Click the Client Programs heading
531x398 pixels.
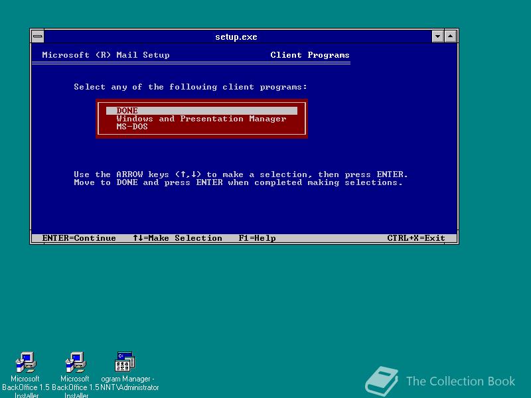[310, 55]
